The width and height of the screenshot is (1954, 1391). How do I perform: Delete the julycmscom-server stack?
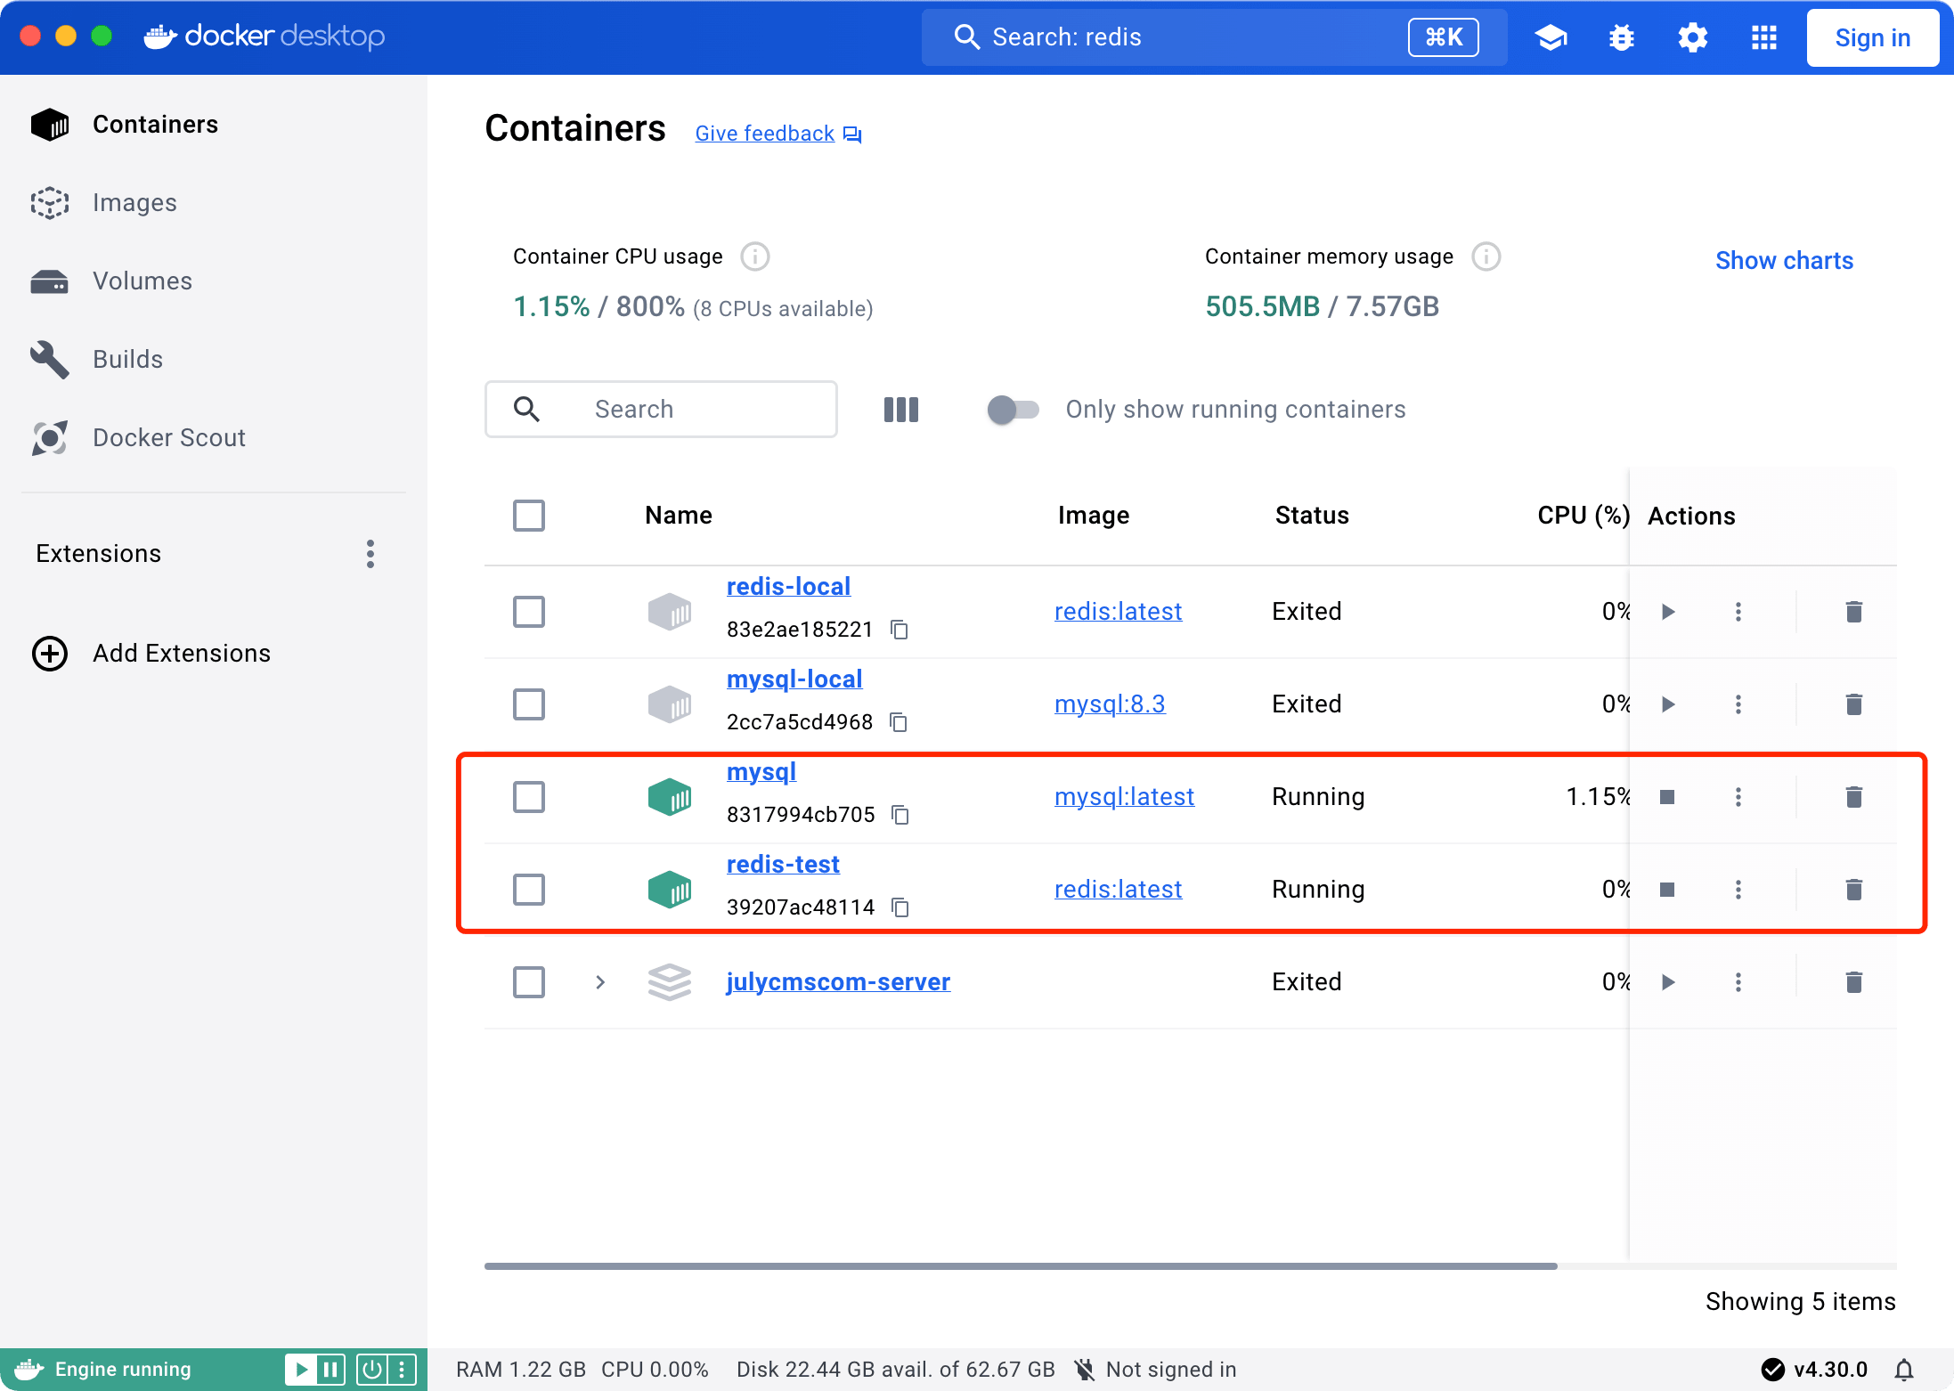click(1854, 982)
